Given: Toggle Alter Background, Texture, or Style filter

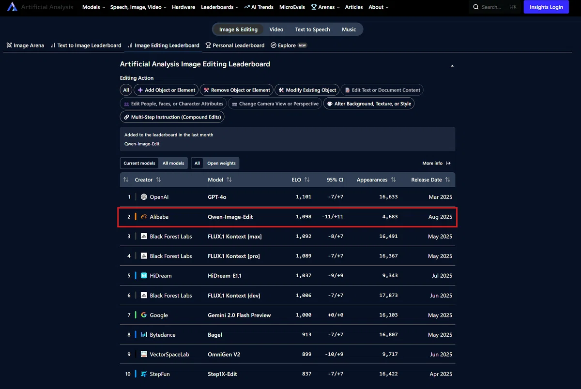Looking at the screenshot, I should point(369,104).
